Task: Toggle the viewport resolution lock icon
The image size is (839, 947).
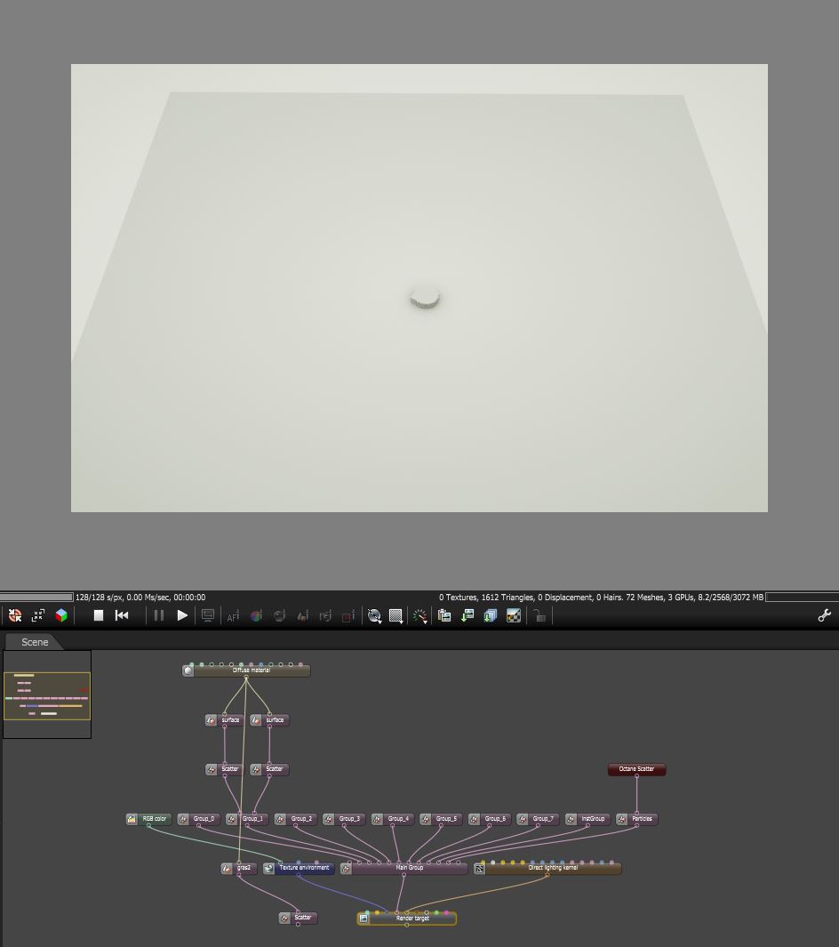Action: click(539, 615)
